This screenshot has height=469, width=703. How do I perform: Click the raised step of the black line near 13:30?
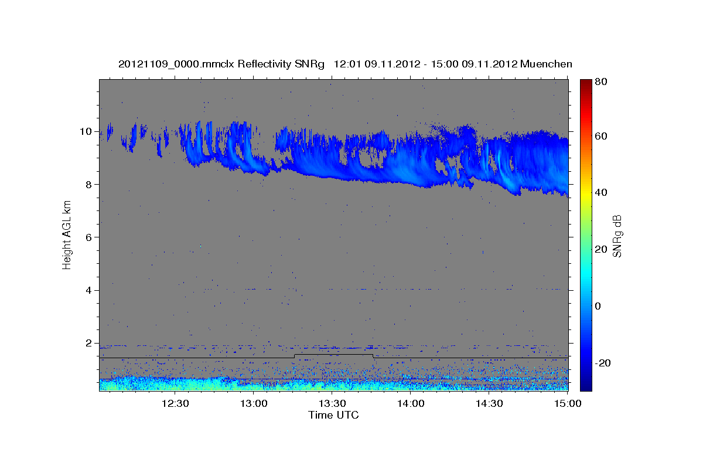click(333, 355)
